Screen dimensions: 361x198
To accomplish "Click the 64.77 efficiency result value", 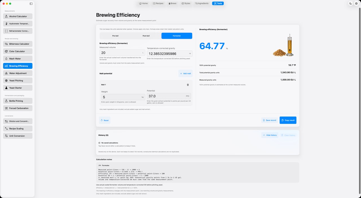I will coord(212,46).
